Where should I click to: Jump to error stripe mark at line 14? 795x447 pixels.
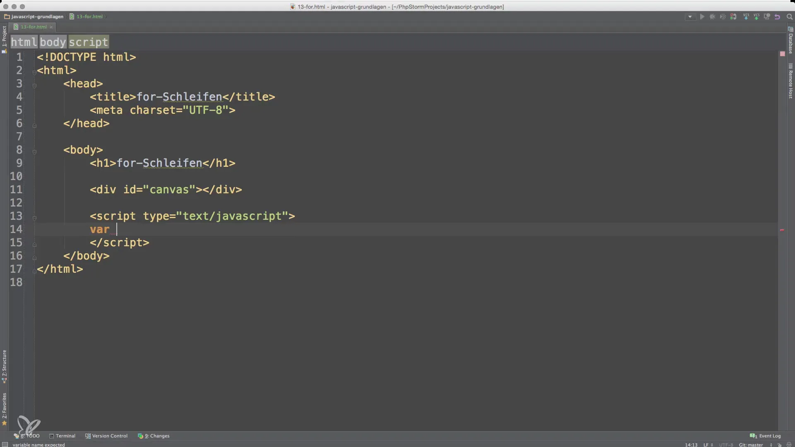click(x=782, y=230)
